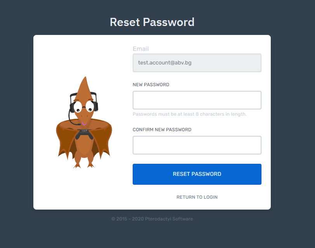The image size is (315, 248).
Task: Click the Email label above the field
Action: (x=140, y=49)
